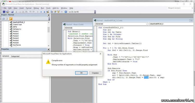Select NewMacros module in project tree
The height and width of the screenshot is (103, 195).
pos(17,45)
